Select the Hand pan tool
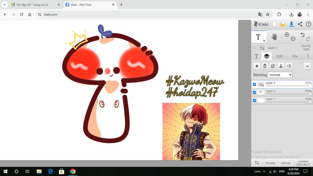The image size is (313, 176). pyautogui.click(x=274, y=37)
